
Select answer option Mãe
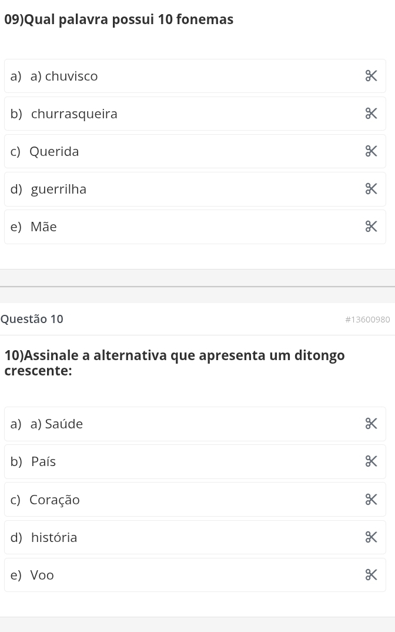(x=43, y=227)
